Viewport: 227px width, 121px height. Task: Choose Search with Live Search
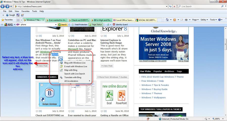75,74
